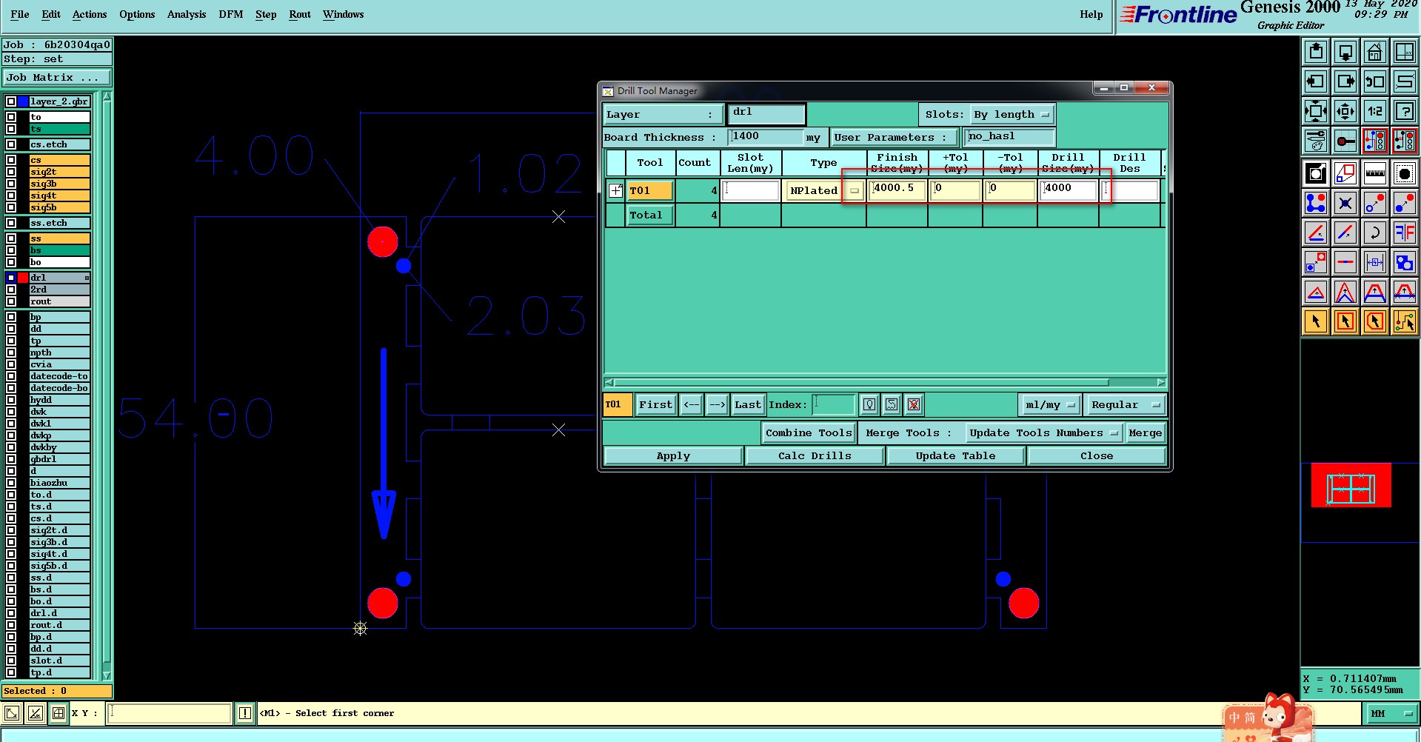The image size is (1421, 742).
Task: Click magnifier icon beside Index field
Action: pyautogui.click(x=869, y=404)
